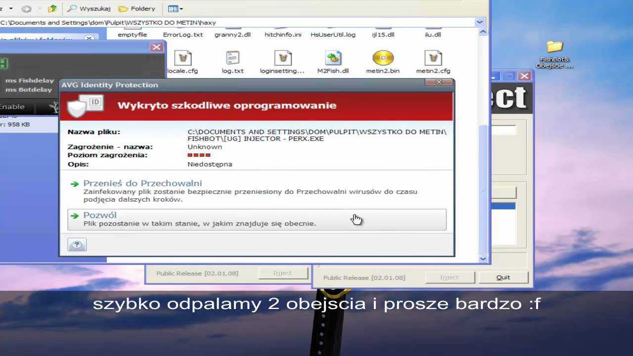The image size is (633, 356).
Task: Click the ijl15.dll file name
Action: pyautogui.click(x=383, y=35)
